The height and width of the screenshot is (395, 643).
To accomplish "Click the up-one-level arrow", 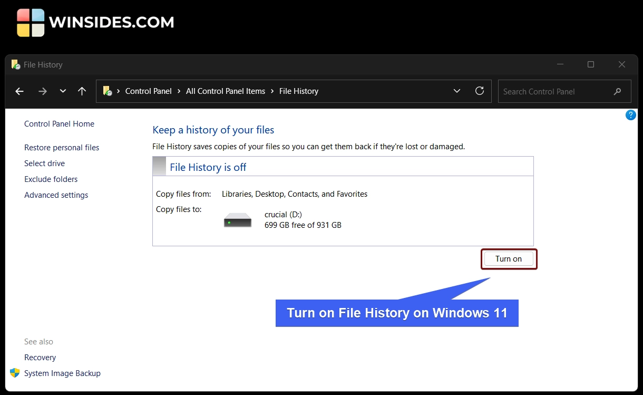I will 82,91.
